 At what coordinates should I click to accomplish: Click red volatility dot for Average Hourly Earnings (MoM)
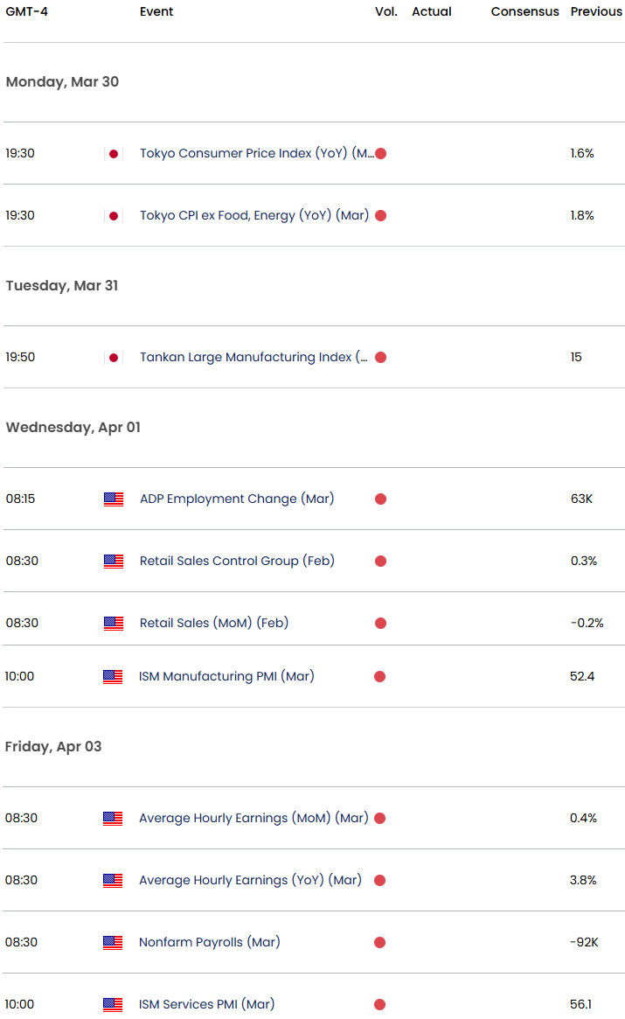380,819
